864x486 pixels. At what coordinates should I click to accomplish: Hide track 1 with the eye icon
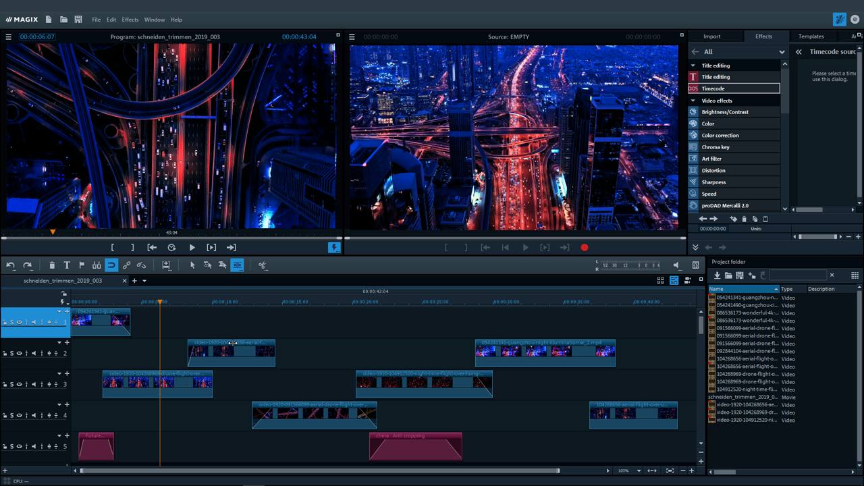click(19, 322)
